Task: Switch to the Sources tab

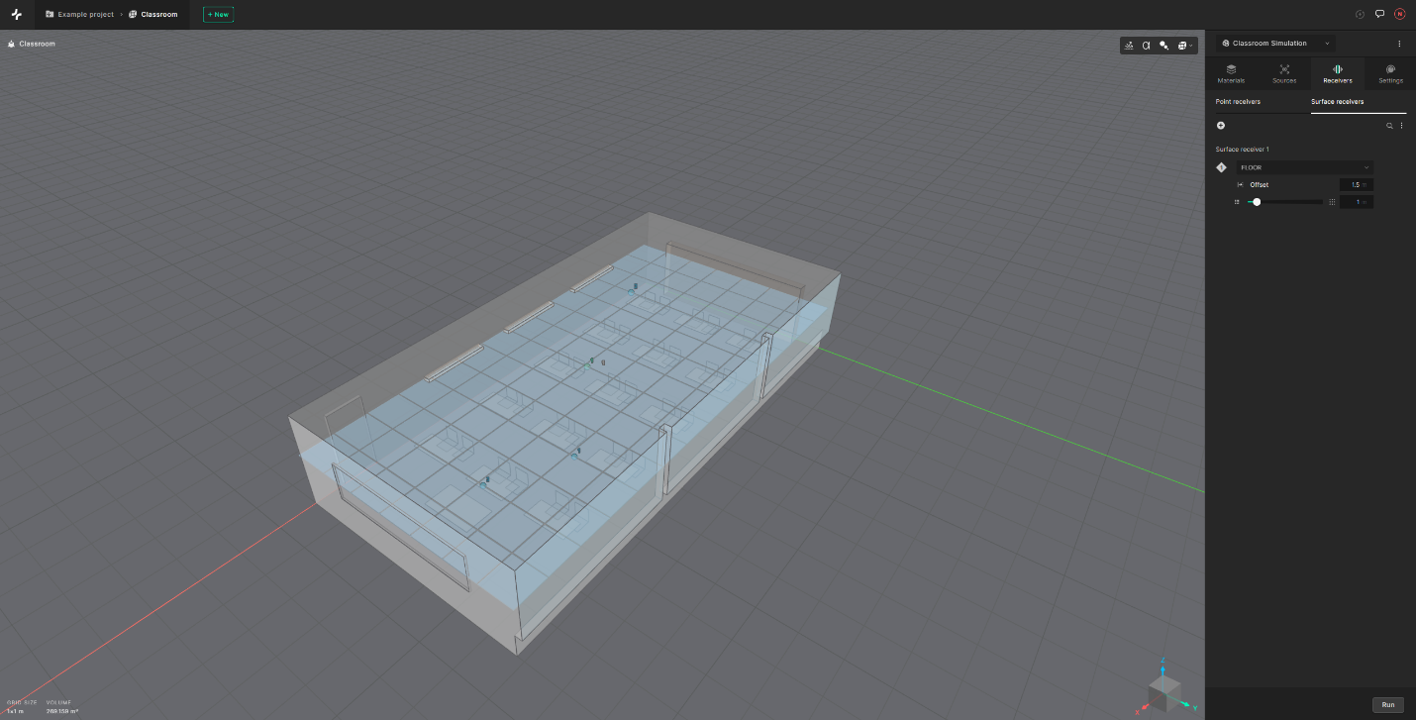Action: [x=1284, y=74]
